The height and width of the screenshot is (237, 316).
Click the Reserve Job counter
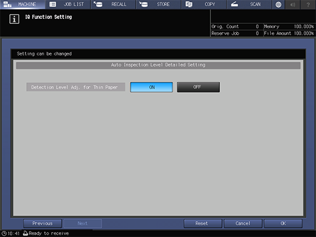tap(235, 34)
